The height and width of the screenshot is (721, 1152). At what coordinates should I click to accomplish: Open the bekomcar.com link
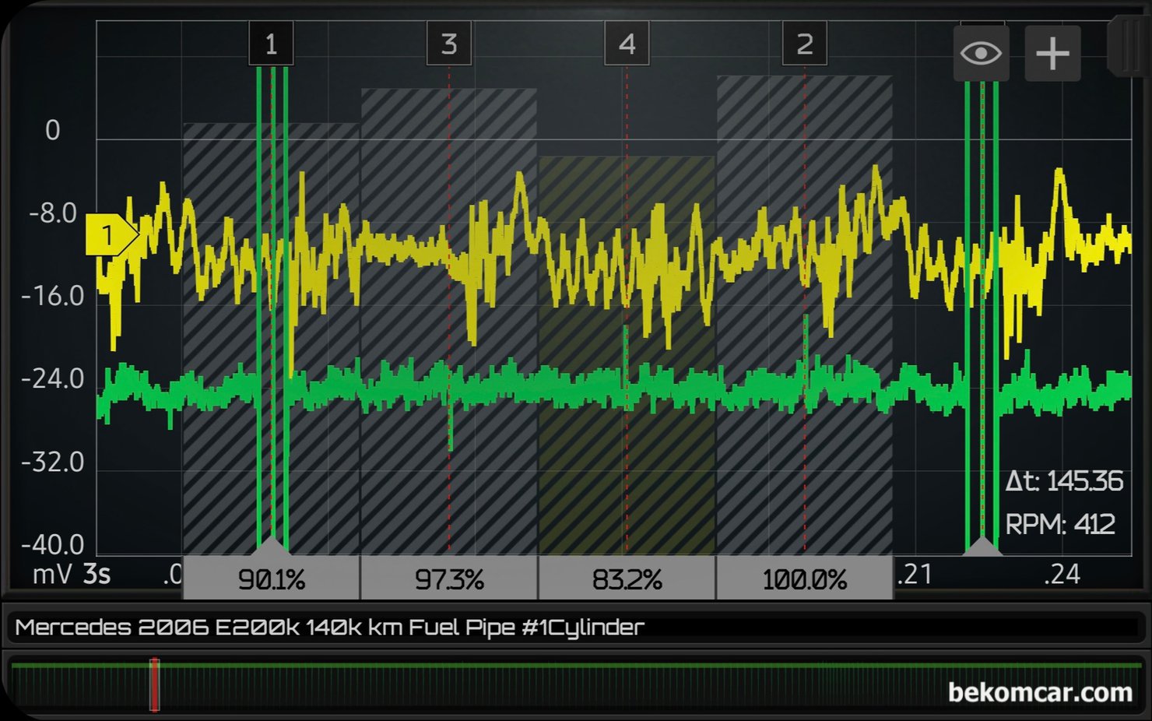pyautogui.click(x=1039, y=692)
